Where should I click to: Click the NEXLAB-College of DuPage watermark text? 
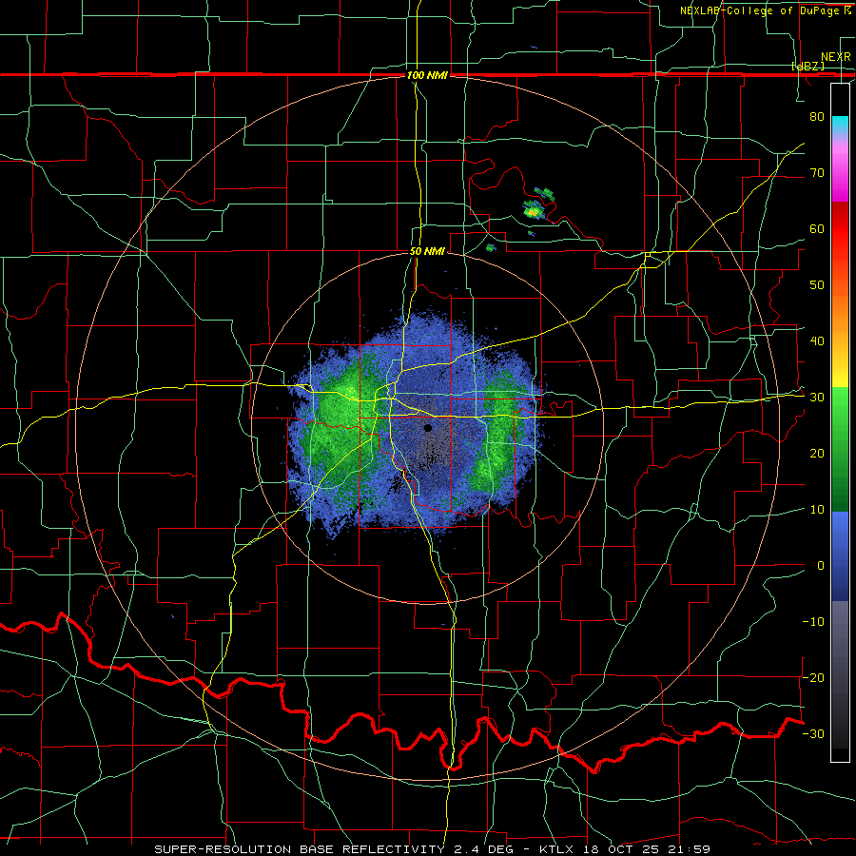(765, 10)
